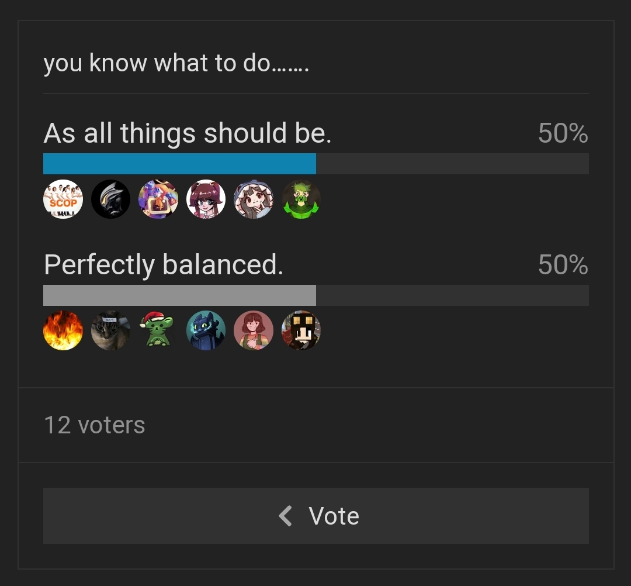Screen dimensions: 631x586
Task: Open the cat photo voter avatar
Action: [x=111, y=330]
